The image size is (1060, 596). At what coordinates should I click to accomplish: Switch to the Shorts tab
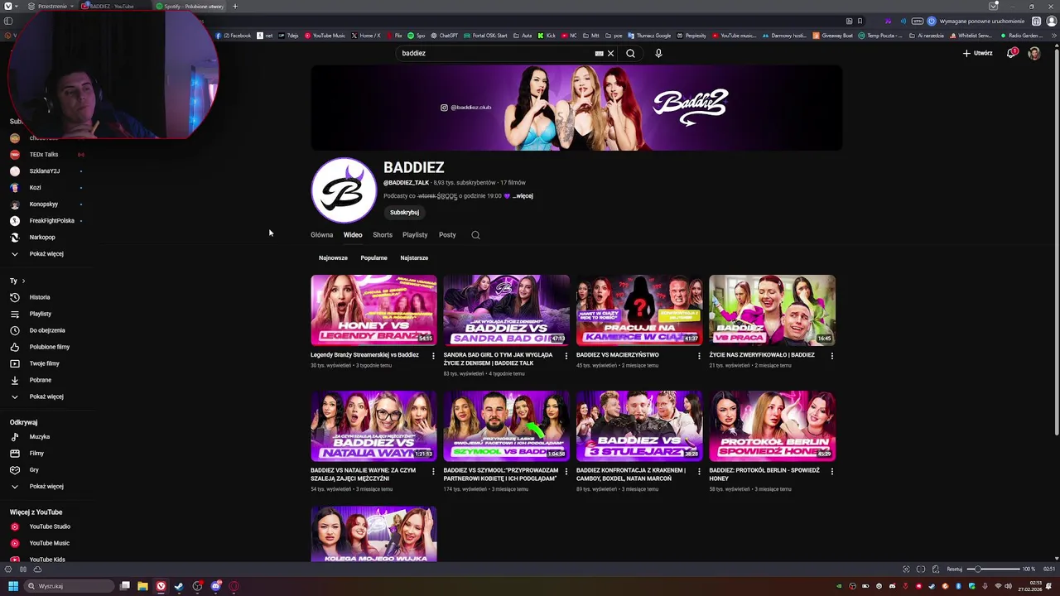pos(383,235)
